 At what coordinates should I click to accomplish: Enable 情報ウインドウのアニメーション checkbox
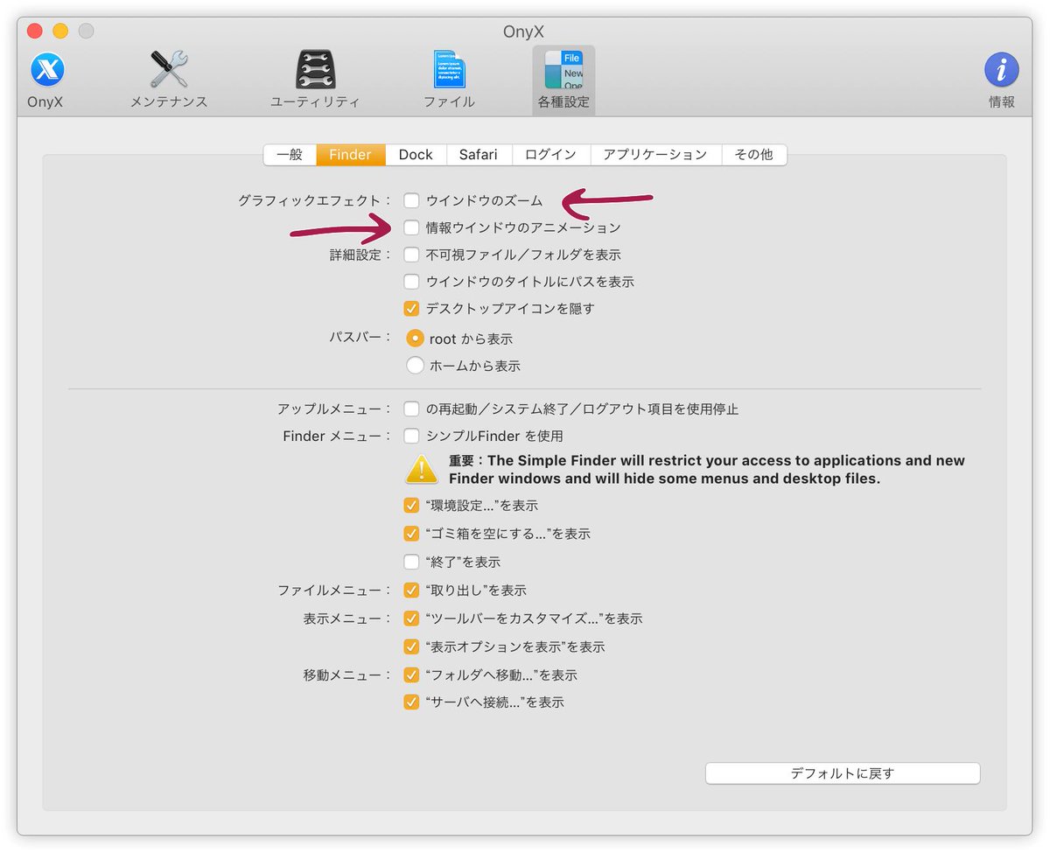(411, 227)
